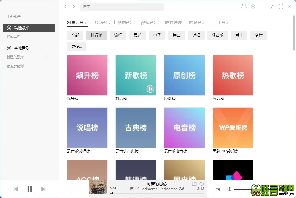Screen dimensions: 296x198
Task: Click the 搜索 search field
Action: pos(122,7)
